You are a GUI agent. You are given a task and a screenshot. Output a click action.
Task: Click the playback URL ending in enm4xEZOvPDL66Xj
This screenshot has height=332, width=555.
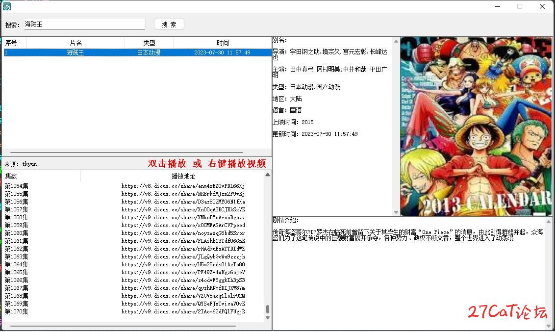183,186
